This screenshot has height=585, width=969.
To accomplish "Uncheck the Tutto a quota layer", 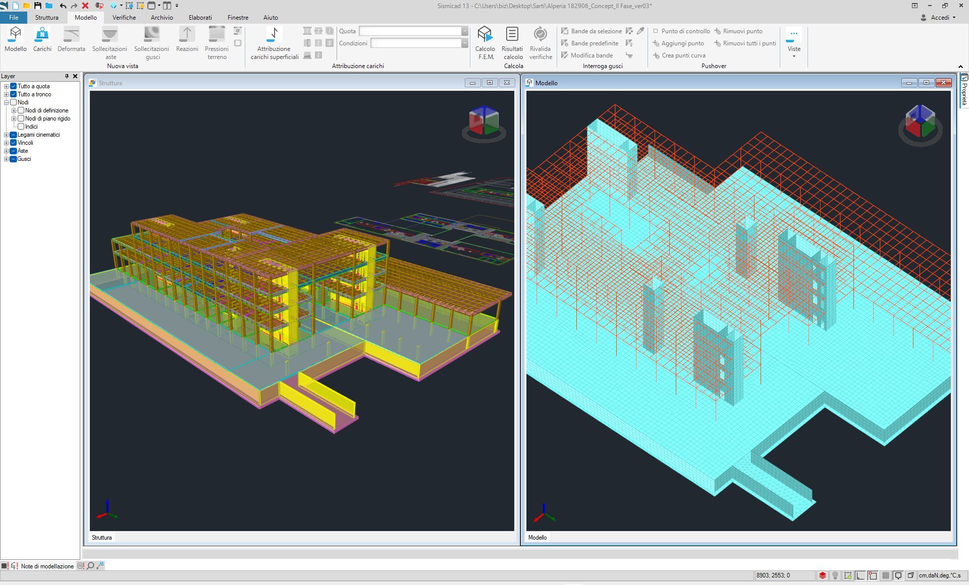I will click(x=14, y=86).
